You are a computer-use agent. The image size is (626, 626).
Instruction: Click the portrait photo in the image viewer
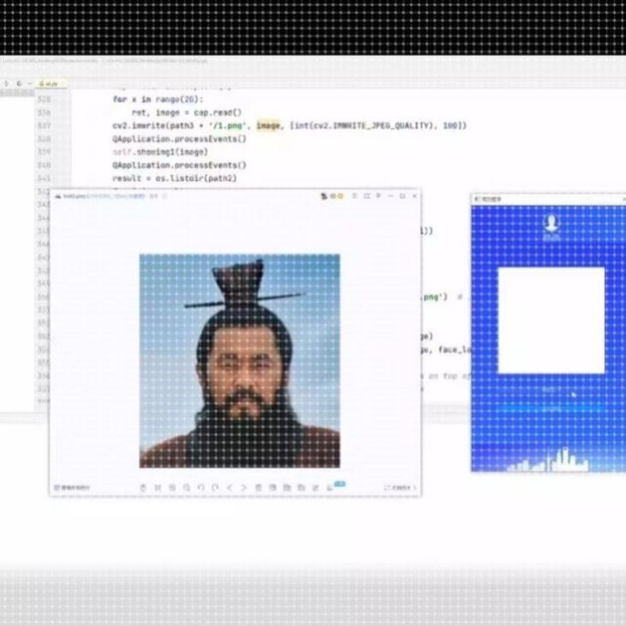click(239, 360)
